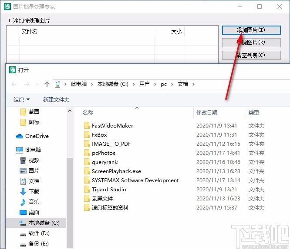Click the SYSTEMAX Software Development folder icon

click(87, 180)
